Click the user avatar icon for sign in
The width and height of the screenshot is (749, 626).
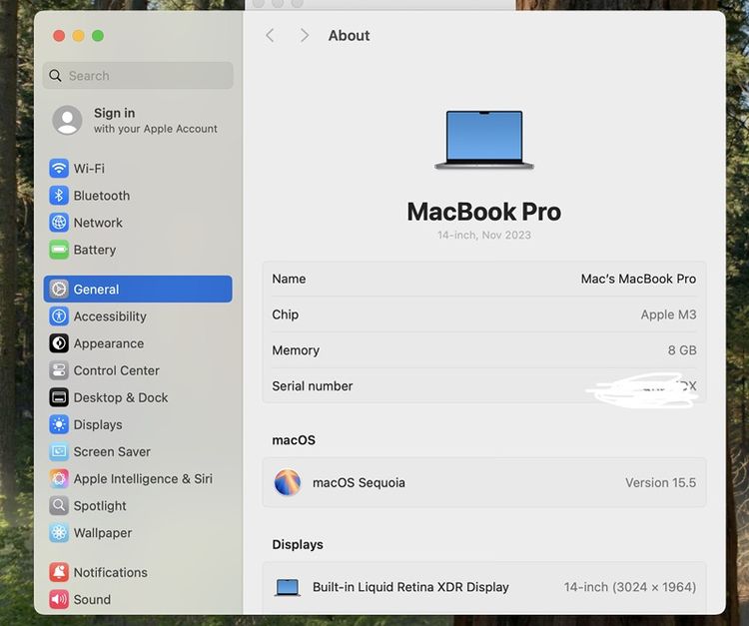[67, 120]
